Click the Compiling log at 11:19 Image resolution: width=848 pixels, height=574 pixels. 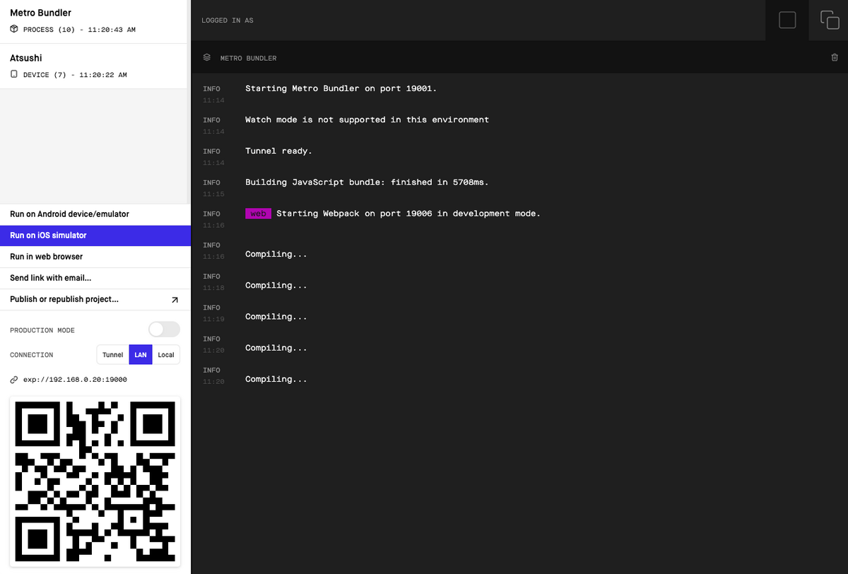tap(276, 316)
